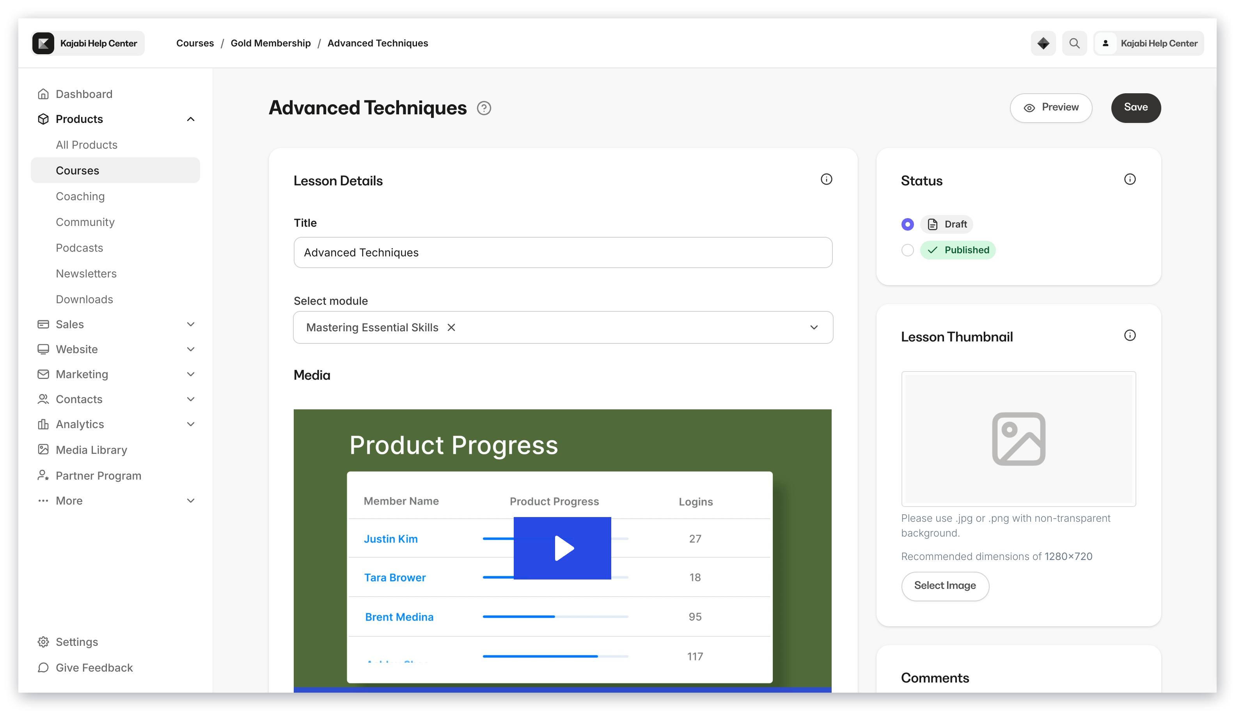Click the Save button
This screenshot has width=1235, height=711.
pyautogui.click(x=1136, y=108)
